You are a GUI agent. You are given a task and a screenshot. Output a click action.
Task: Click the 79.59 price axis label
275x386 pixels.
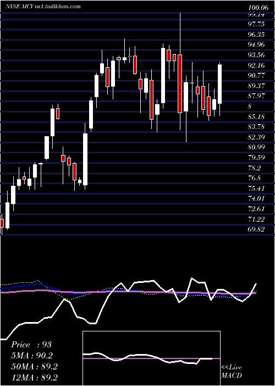point(257,158)
